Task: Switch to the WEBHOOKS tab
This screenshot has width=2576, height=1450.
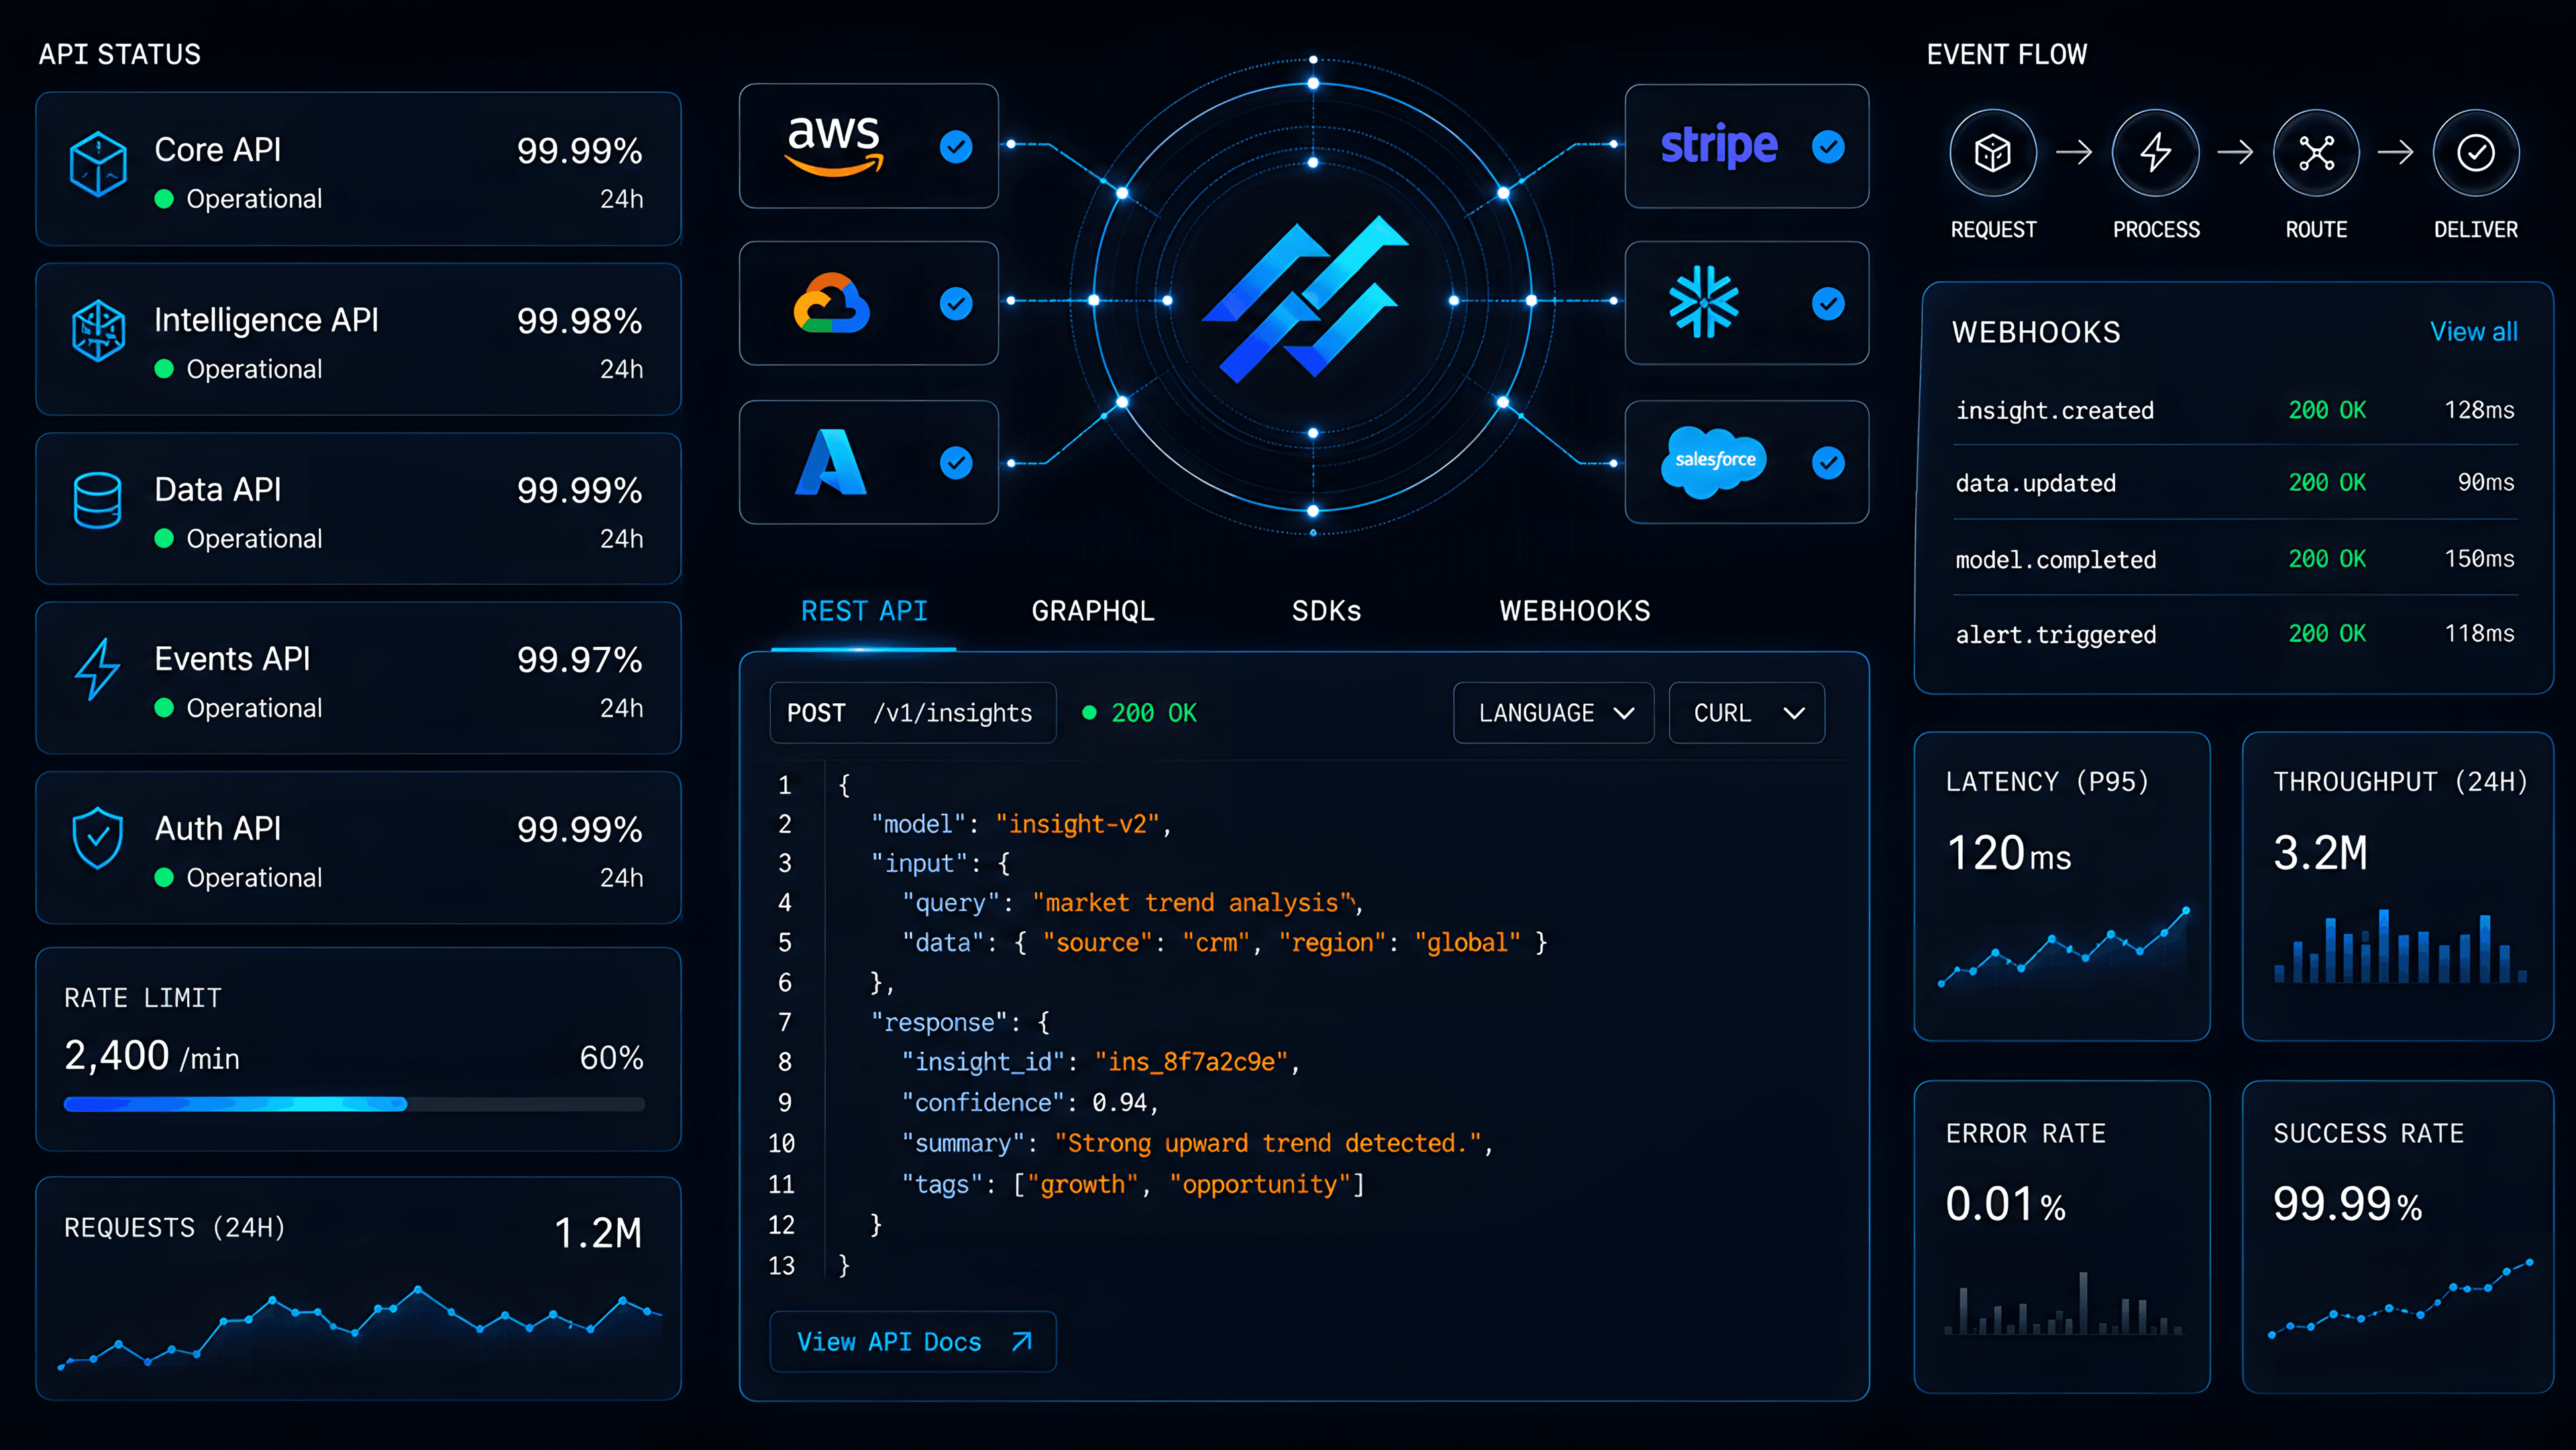Action: pos(1575,611)
